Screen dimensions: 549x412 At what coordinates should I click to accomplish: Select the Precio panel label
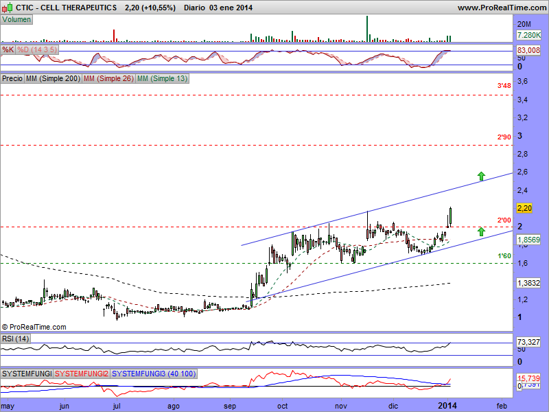(x=12, y=78)
